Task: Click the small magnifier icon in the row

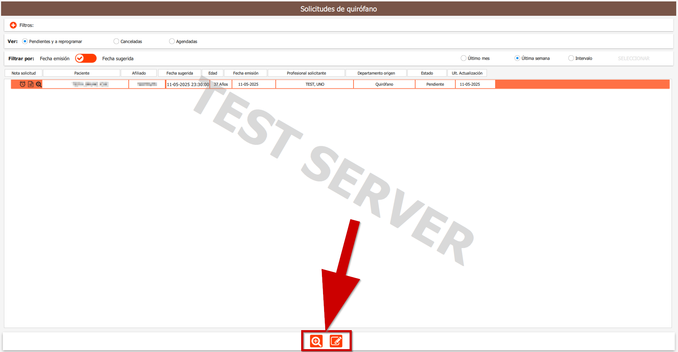Action: [39, 84]
